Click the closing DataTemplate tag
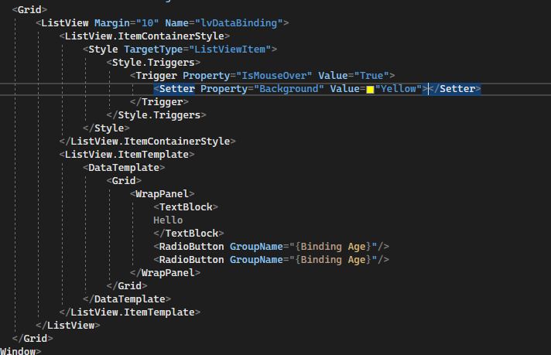This screenshot has height=355, width=551. pyautogui.click(x=127, y=299)
